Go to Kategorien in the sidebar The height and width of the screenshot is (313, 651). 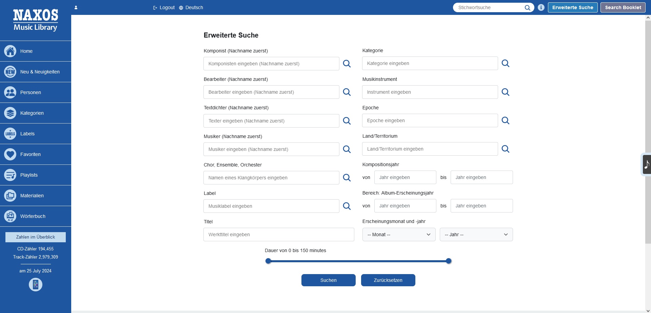click(x=32, y=113)
